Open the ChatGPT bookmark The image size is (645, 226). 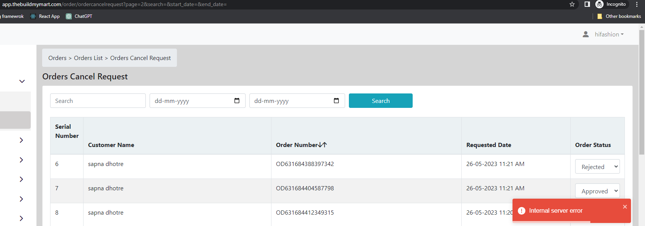point(79,16)
